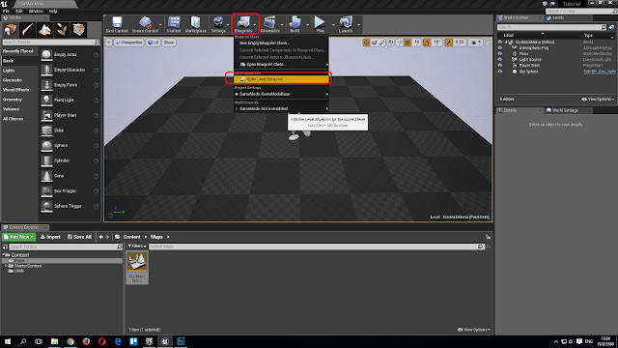Open the Marketplace from toolbar
The width and height of the screenshot is (618, 348).
[195, 24]
